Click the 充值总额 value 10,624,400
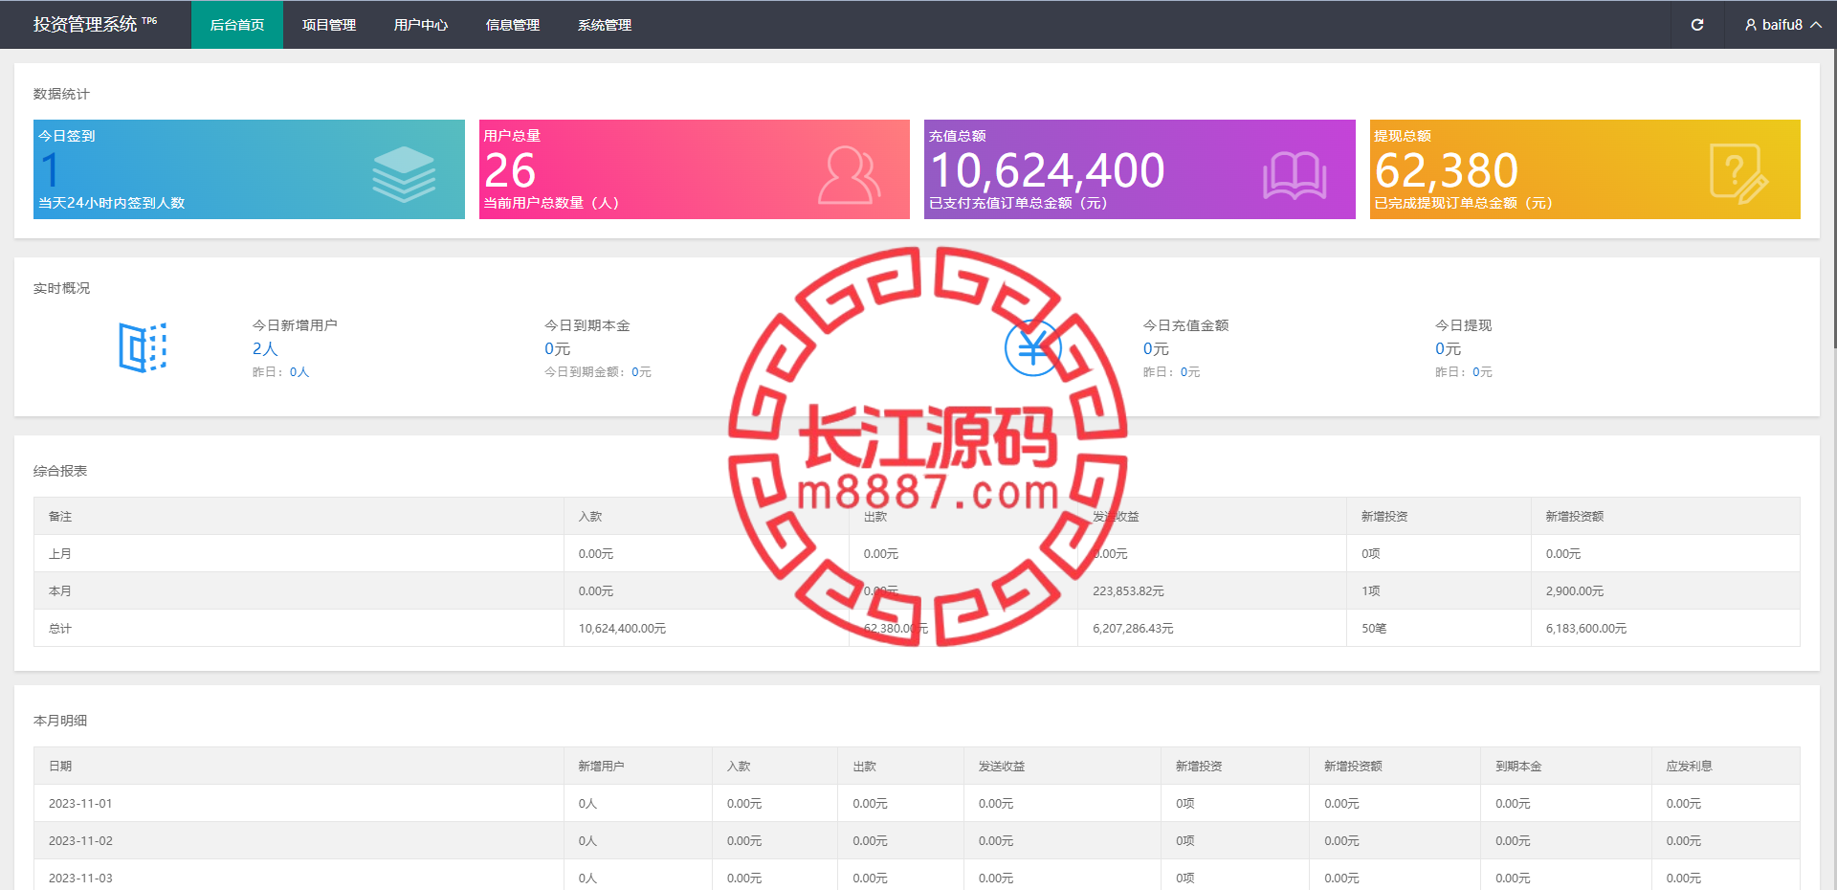Screen dimensions: 1837x890 pyautogui.click(x=1047, y=171)
